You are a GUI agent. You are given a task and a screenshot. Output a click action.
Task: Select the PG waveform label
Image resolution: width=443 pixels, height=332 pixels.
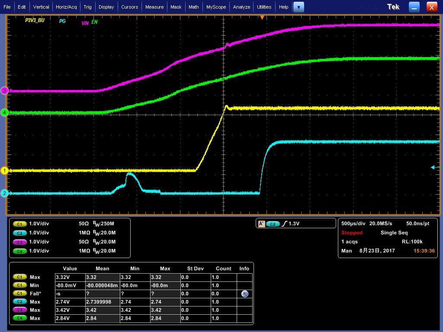coord(62,21)
